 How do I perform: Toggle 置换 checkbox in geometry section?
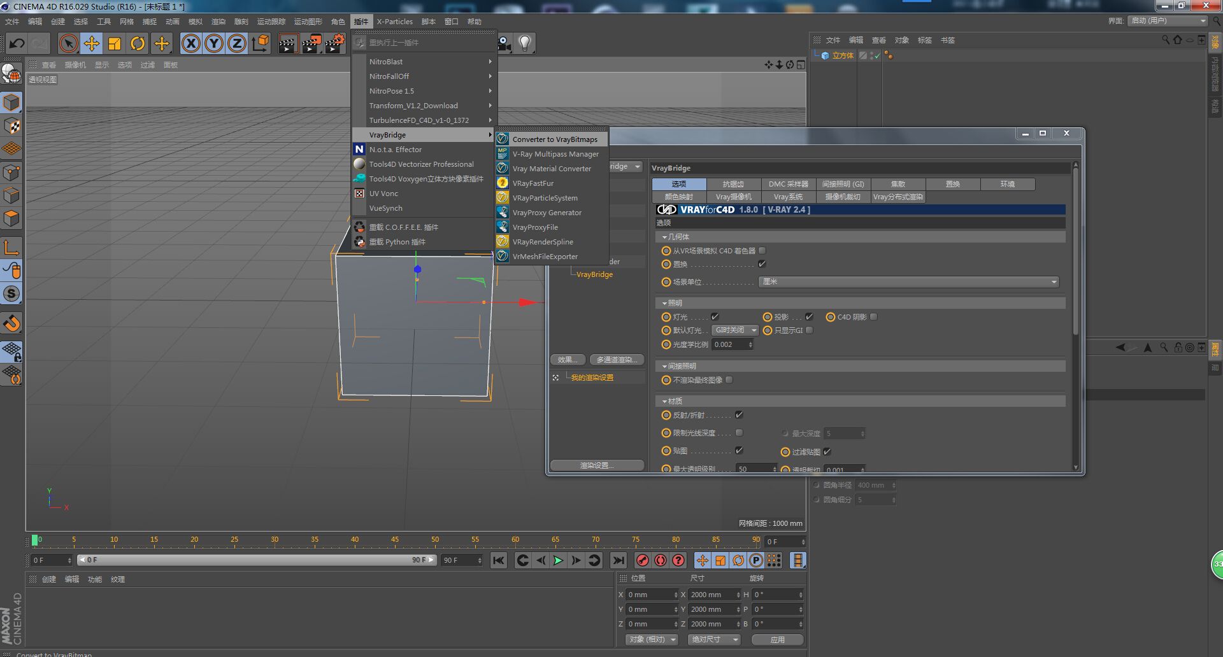[762, 264]
